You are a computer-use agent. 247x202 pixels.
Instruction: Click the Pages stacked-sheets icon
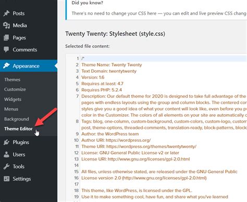pyautogui.click(x=6, y=37)
